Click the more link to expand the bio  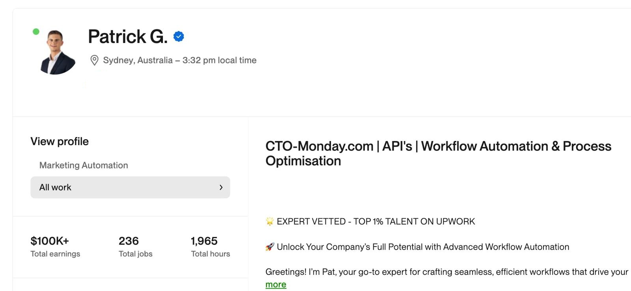[x=276, y=284]
